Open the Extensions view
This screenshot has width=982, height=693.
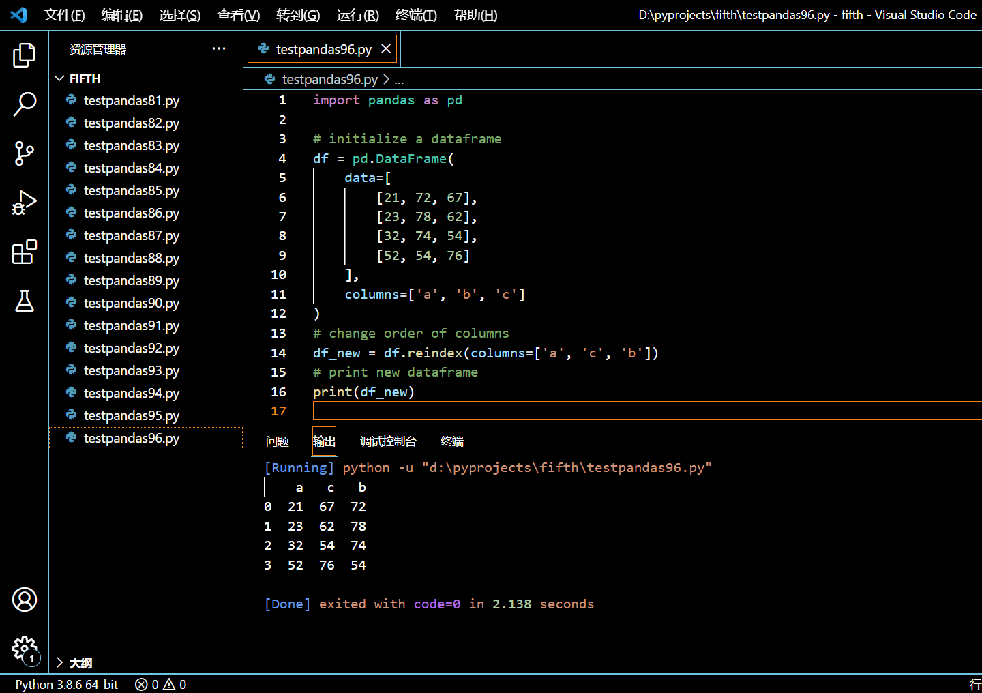pyautogui.click(x=24, y=252)
